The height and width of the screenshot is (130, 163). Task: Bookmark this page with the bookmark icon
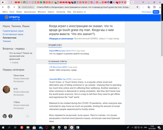click(137, 7)
